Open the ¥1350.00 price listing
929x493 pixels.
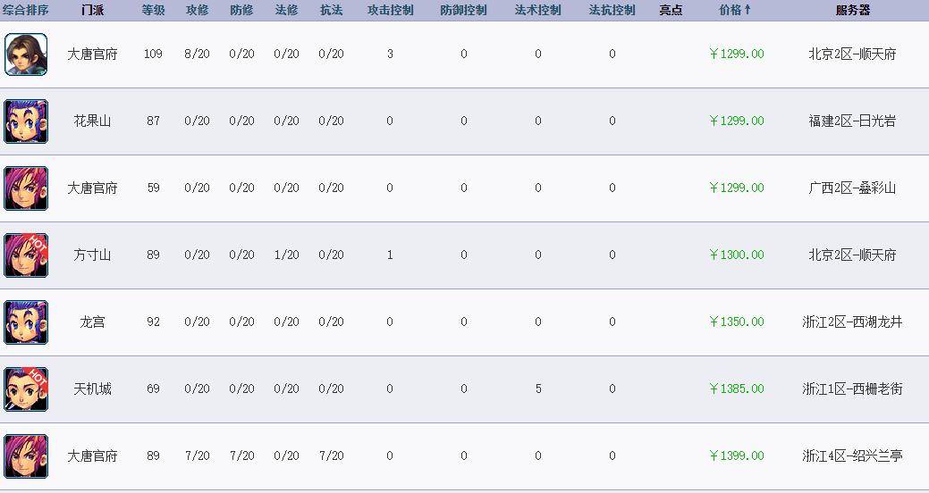pos(737,322)
